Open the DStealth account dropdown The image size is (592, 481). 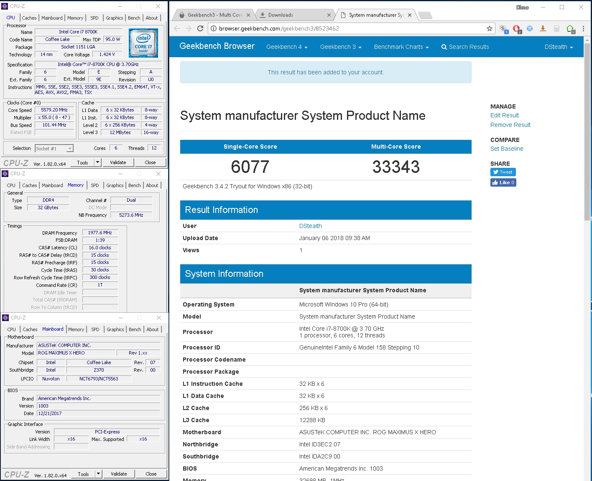click(559, 47)
